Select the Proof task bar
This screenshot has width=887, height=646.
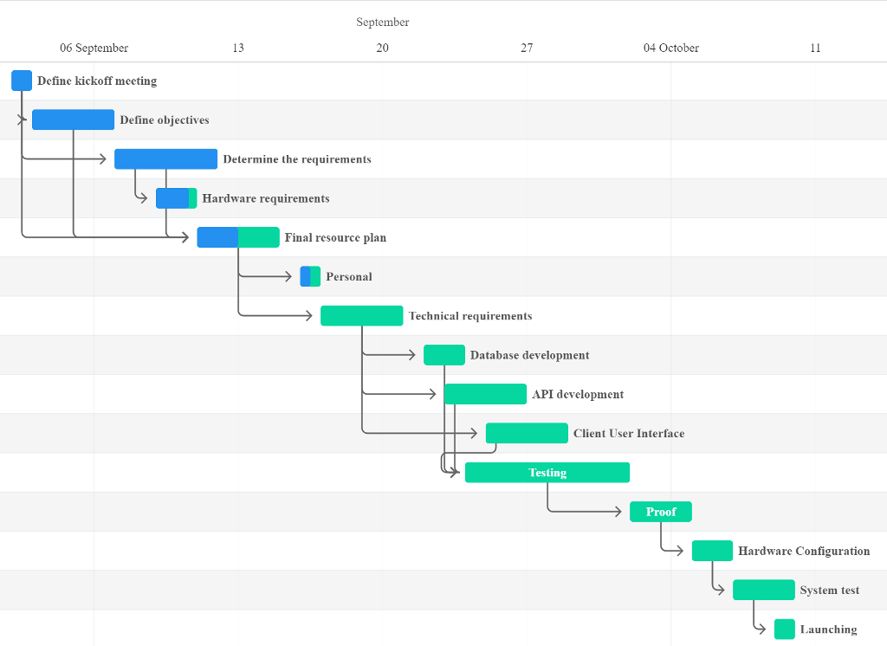[660, 512]
